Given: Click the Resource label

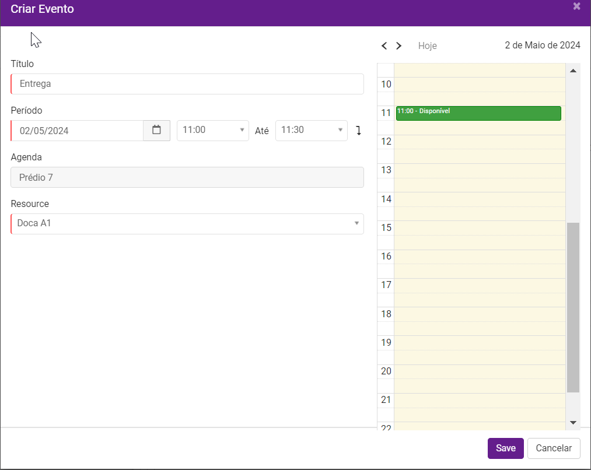Looking at the screenshot, I should click(30, 204).
